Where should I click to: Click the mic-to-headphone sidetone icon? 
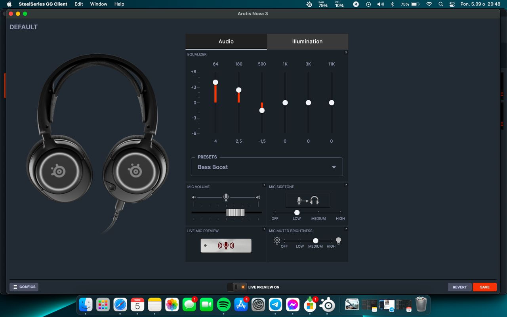click(x=308, y=201)
